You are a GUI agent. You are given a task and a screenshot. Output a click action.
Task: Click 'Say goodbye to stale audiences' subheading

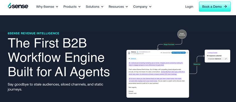(55, 87)
